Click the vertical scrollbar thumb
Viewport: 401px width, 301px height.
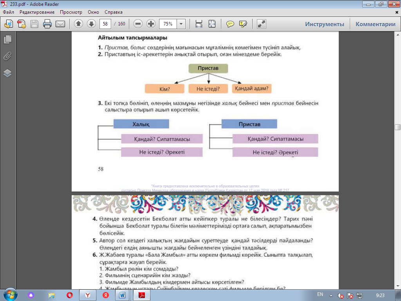(397, 127)
